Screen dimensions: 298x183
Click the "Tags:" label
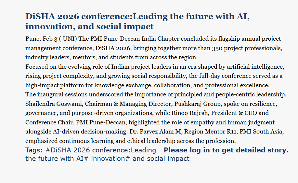tap(34, 150)
